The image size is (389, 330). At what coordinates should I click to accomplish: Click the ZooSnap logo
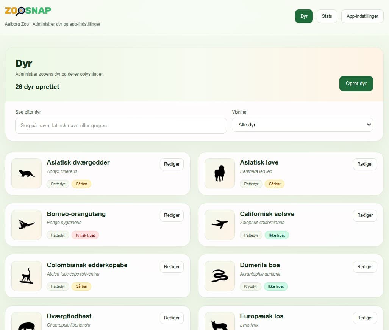tap(28, 11)
